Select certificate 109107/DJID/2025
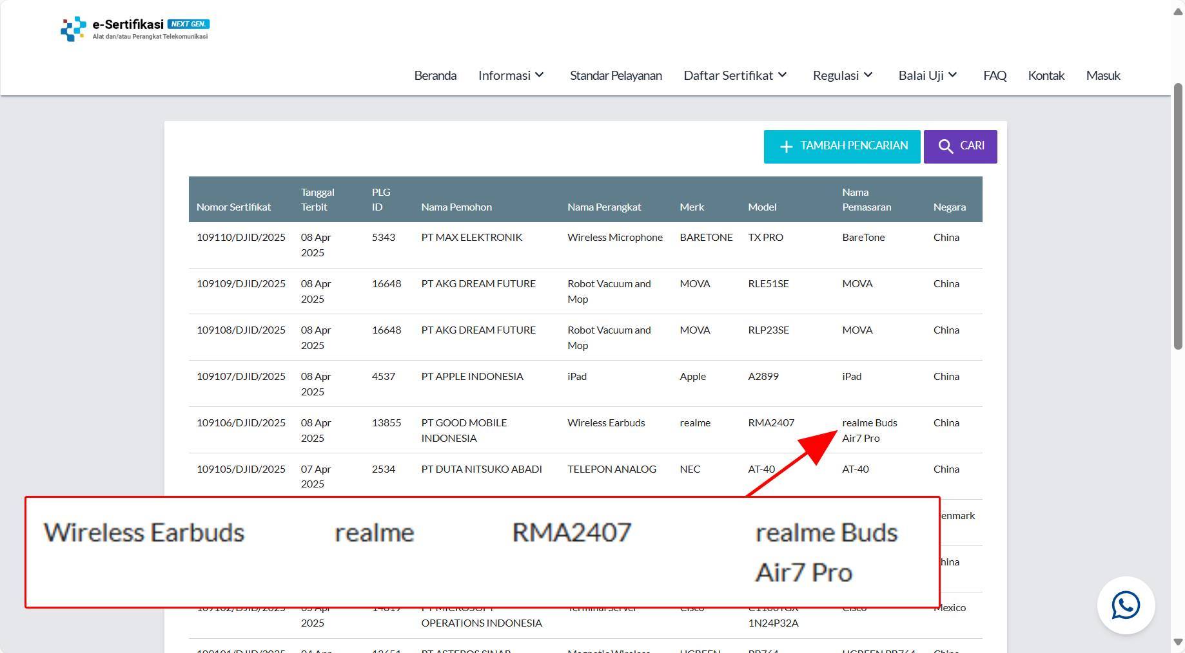Viewport: 1185px width, 653px height. point(240,376)
